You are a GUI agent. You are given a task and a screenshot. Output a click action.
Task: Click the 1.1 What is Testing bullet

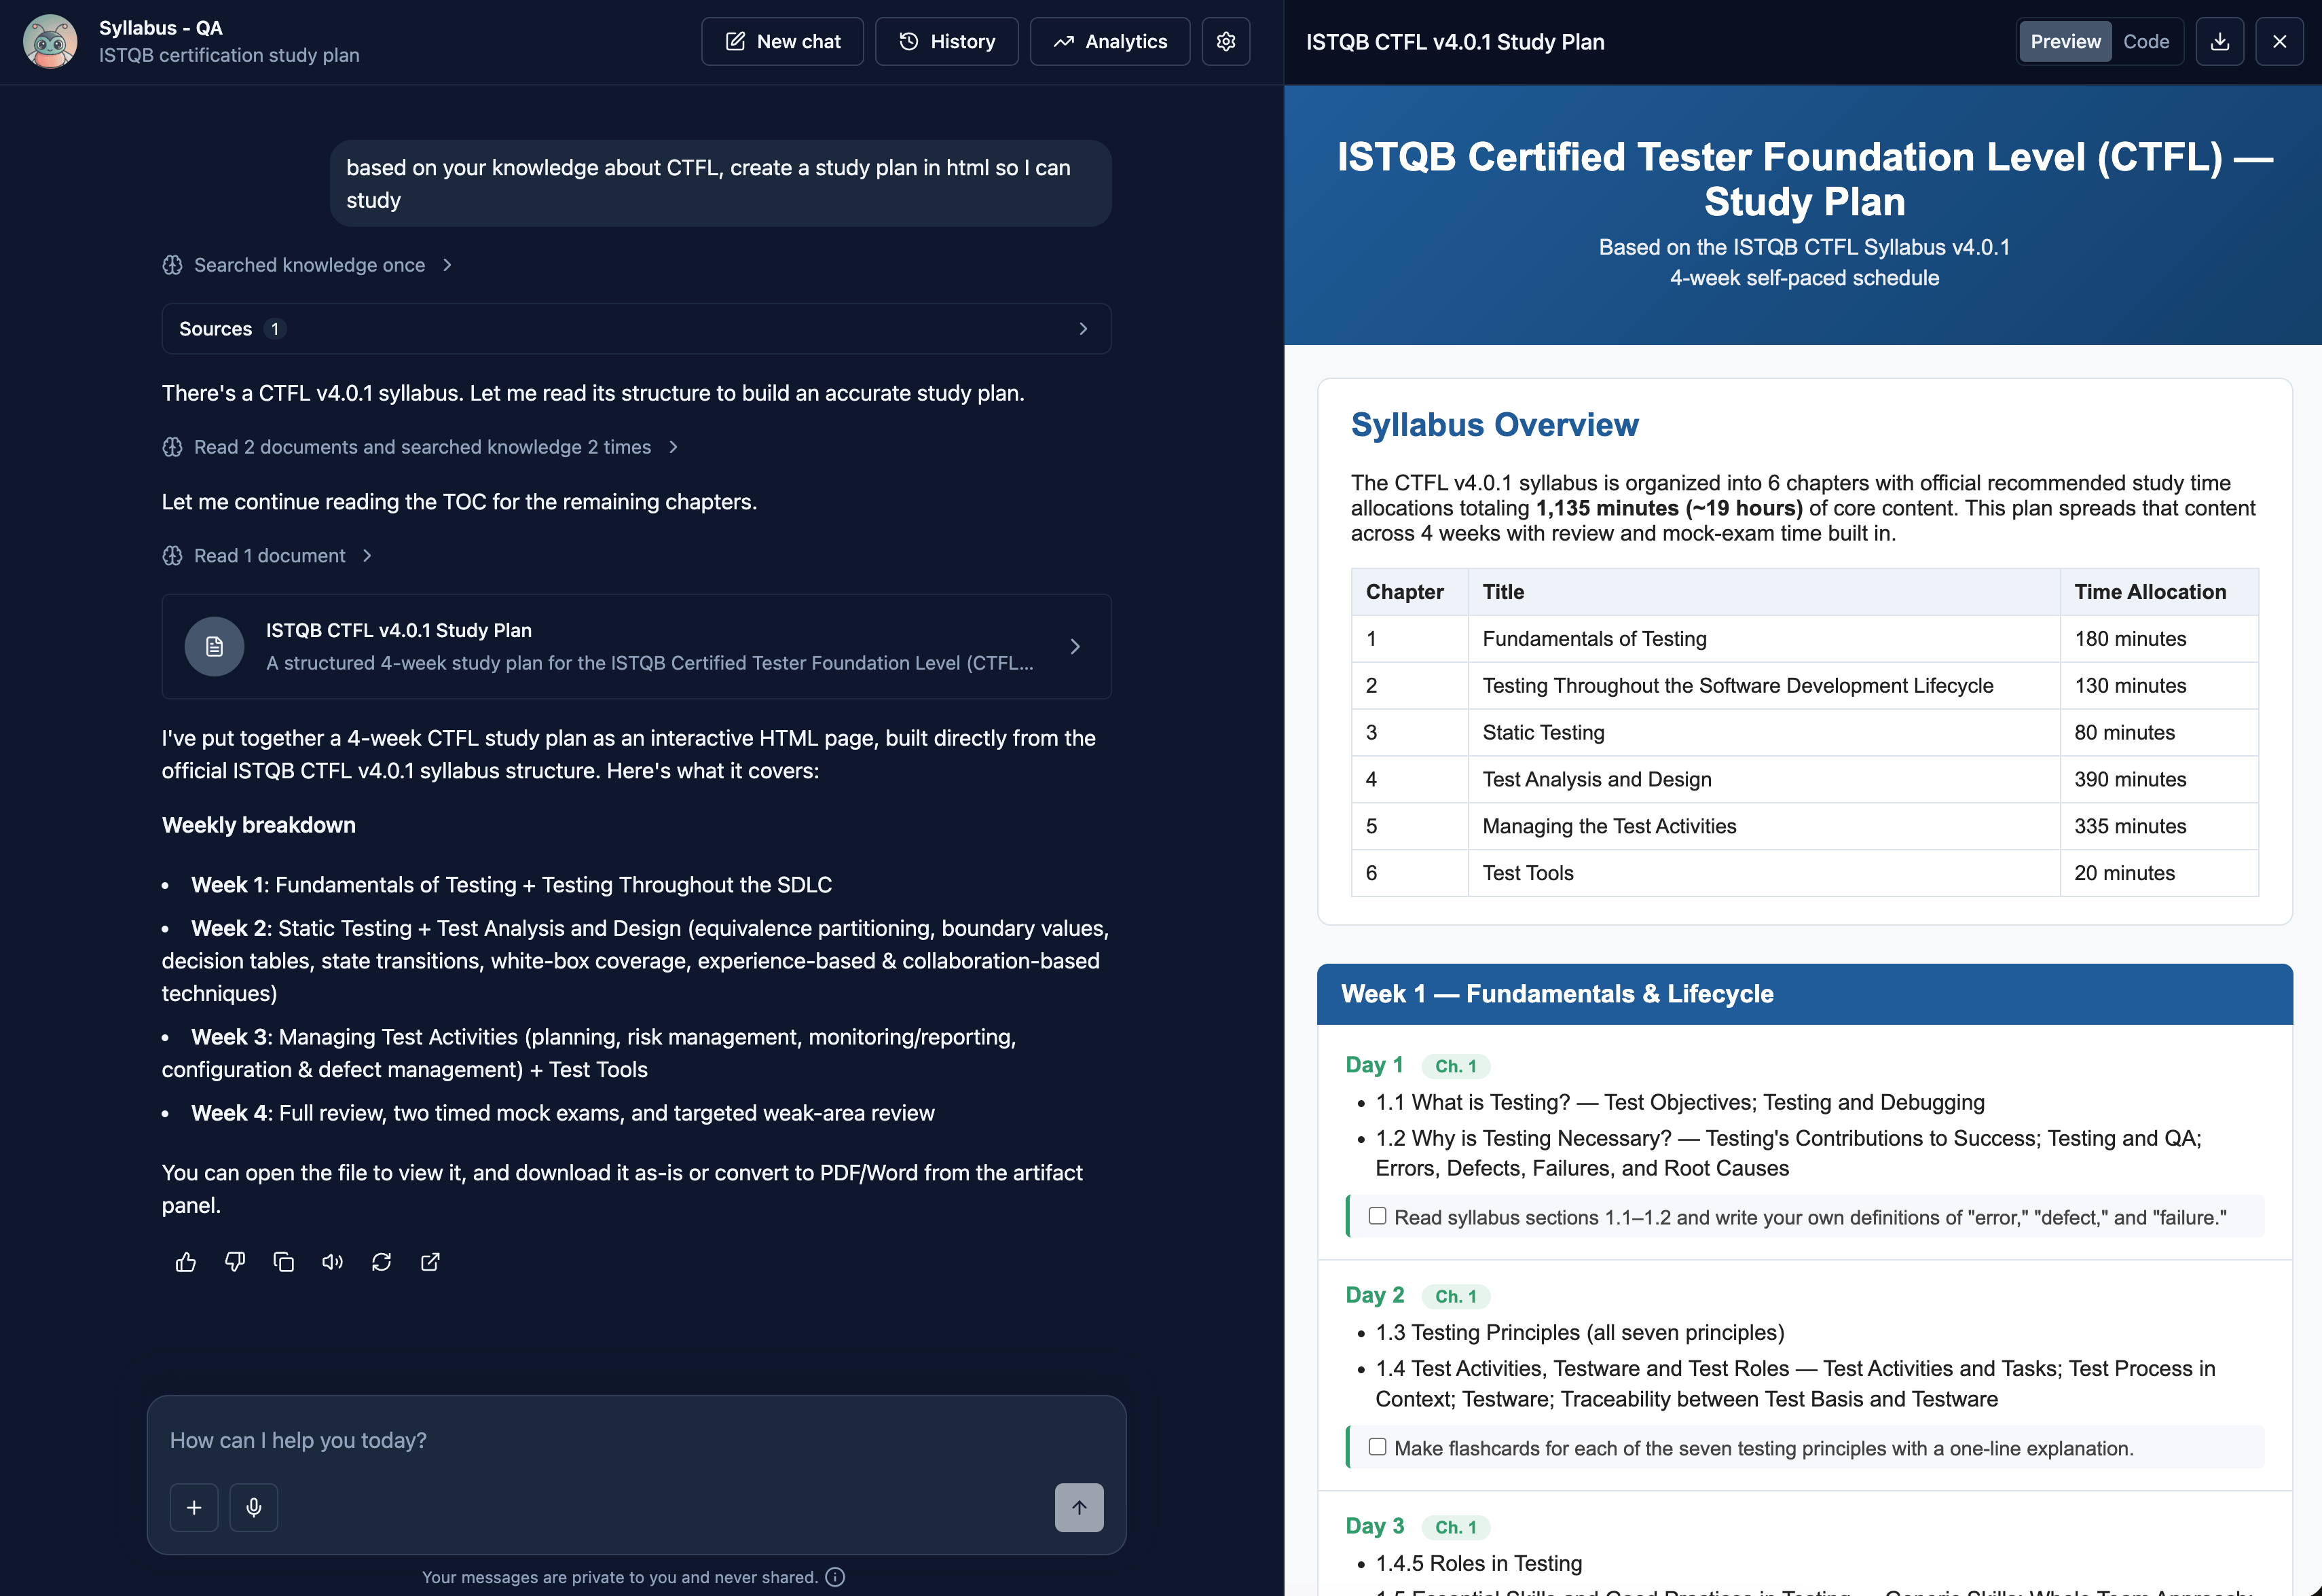click(1680, 1103)
